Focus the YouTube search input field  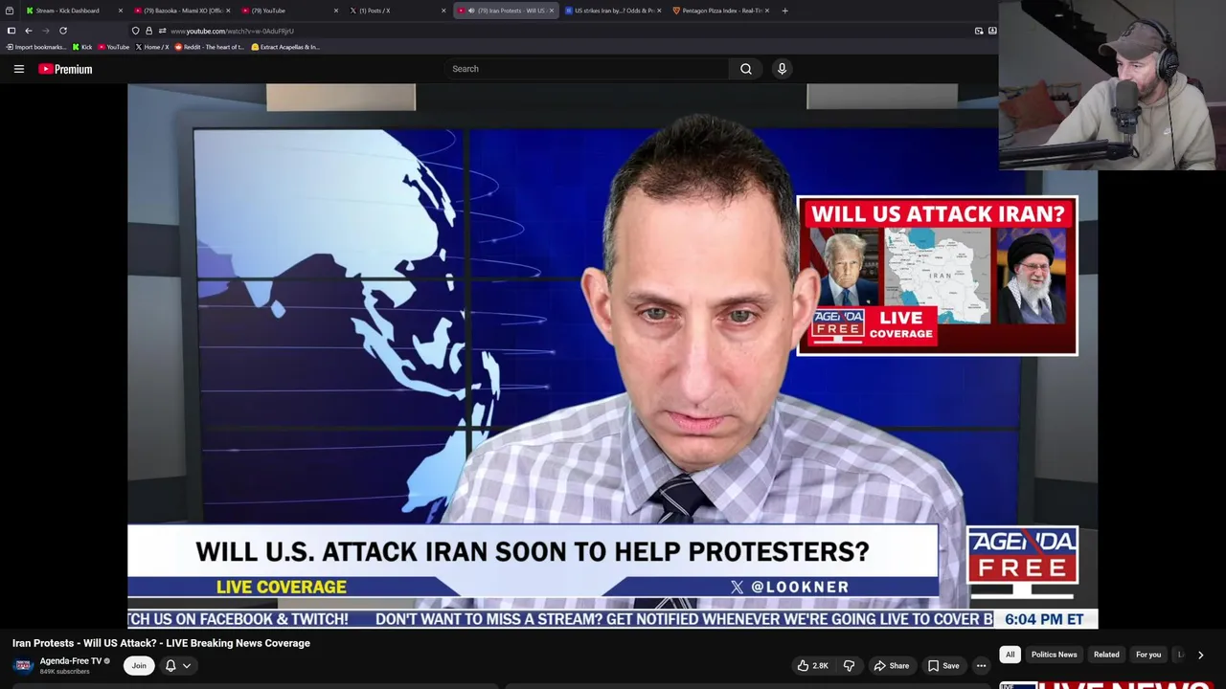pyautogui.click(x=586, y=69)
